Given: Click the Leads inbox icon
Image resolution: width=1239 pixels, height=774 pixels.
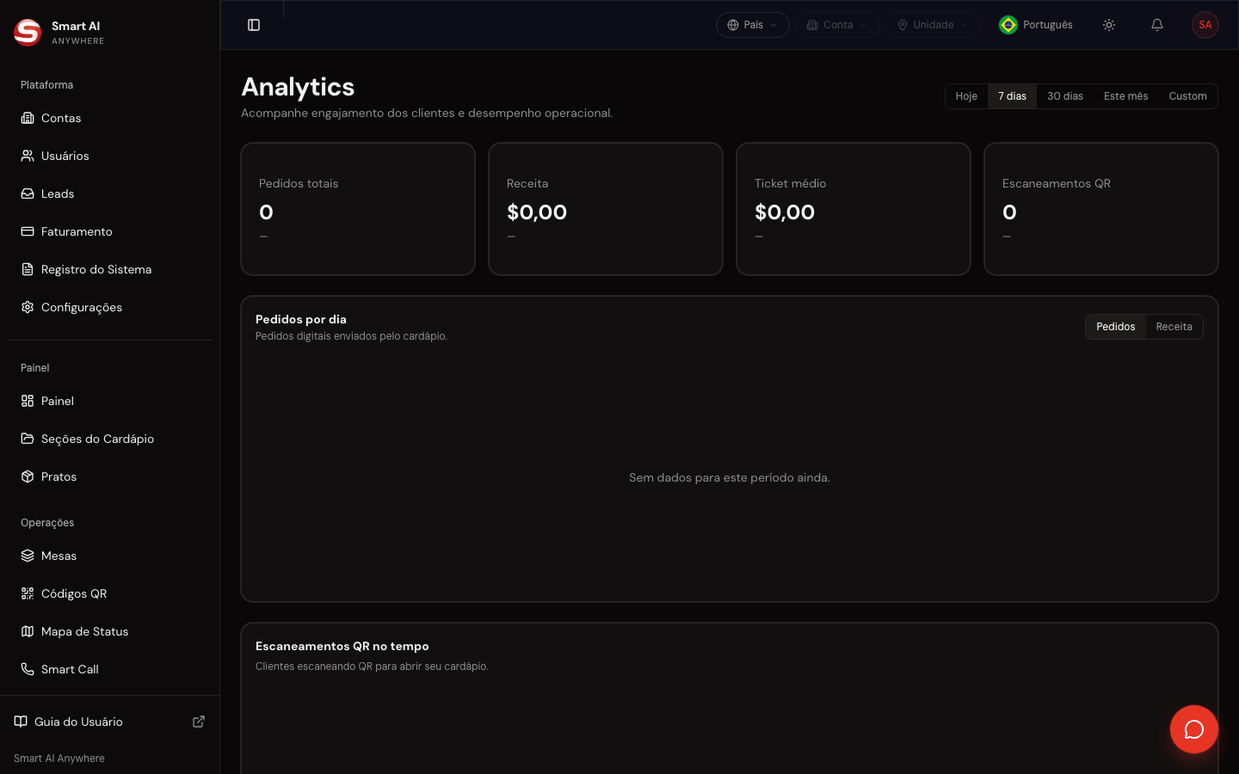Looking at the screenshot, I should click(28, 193).
